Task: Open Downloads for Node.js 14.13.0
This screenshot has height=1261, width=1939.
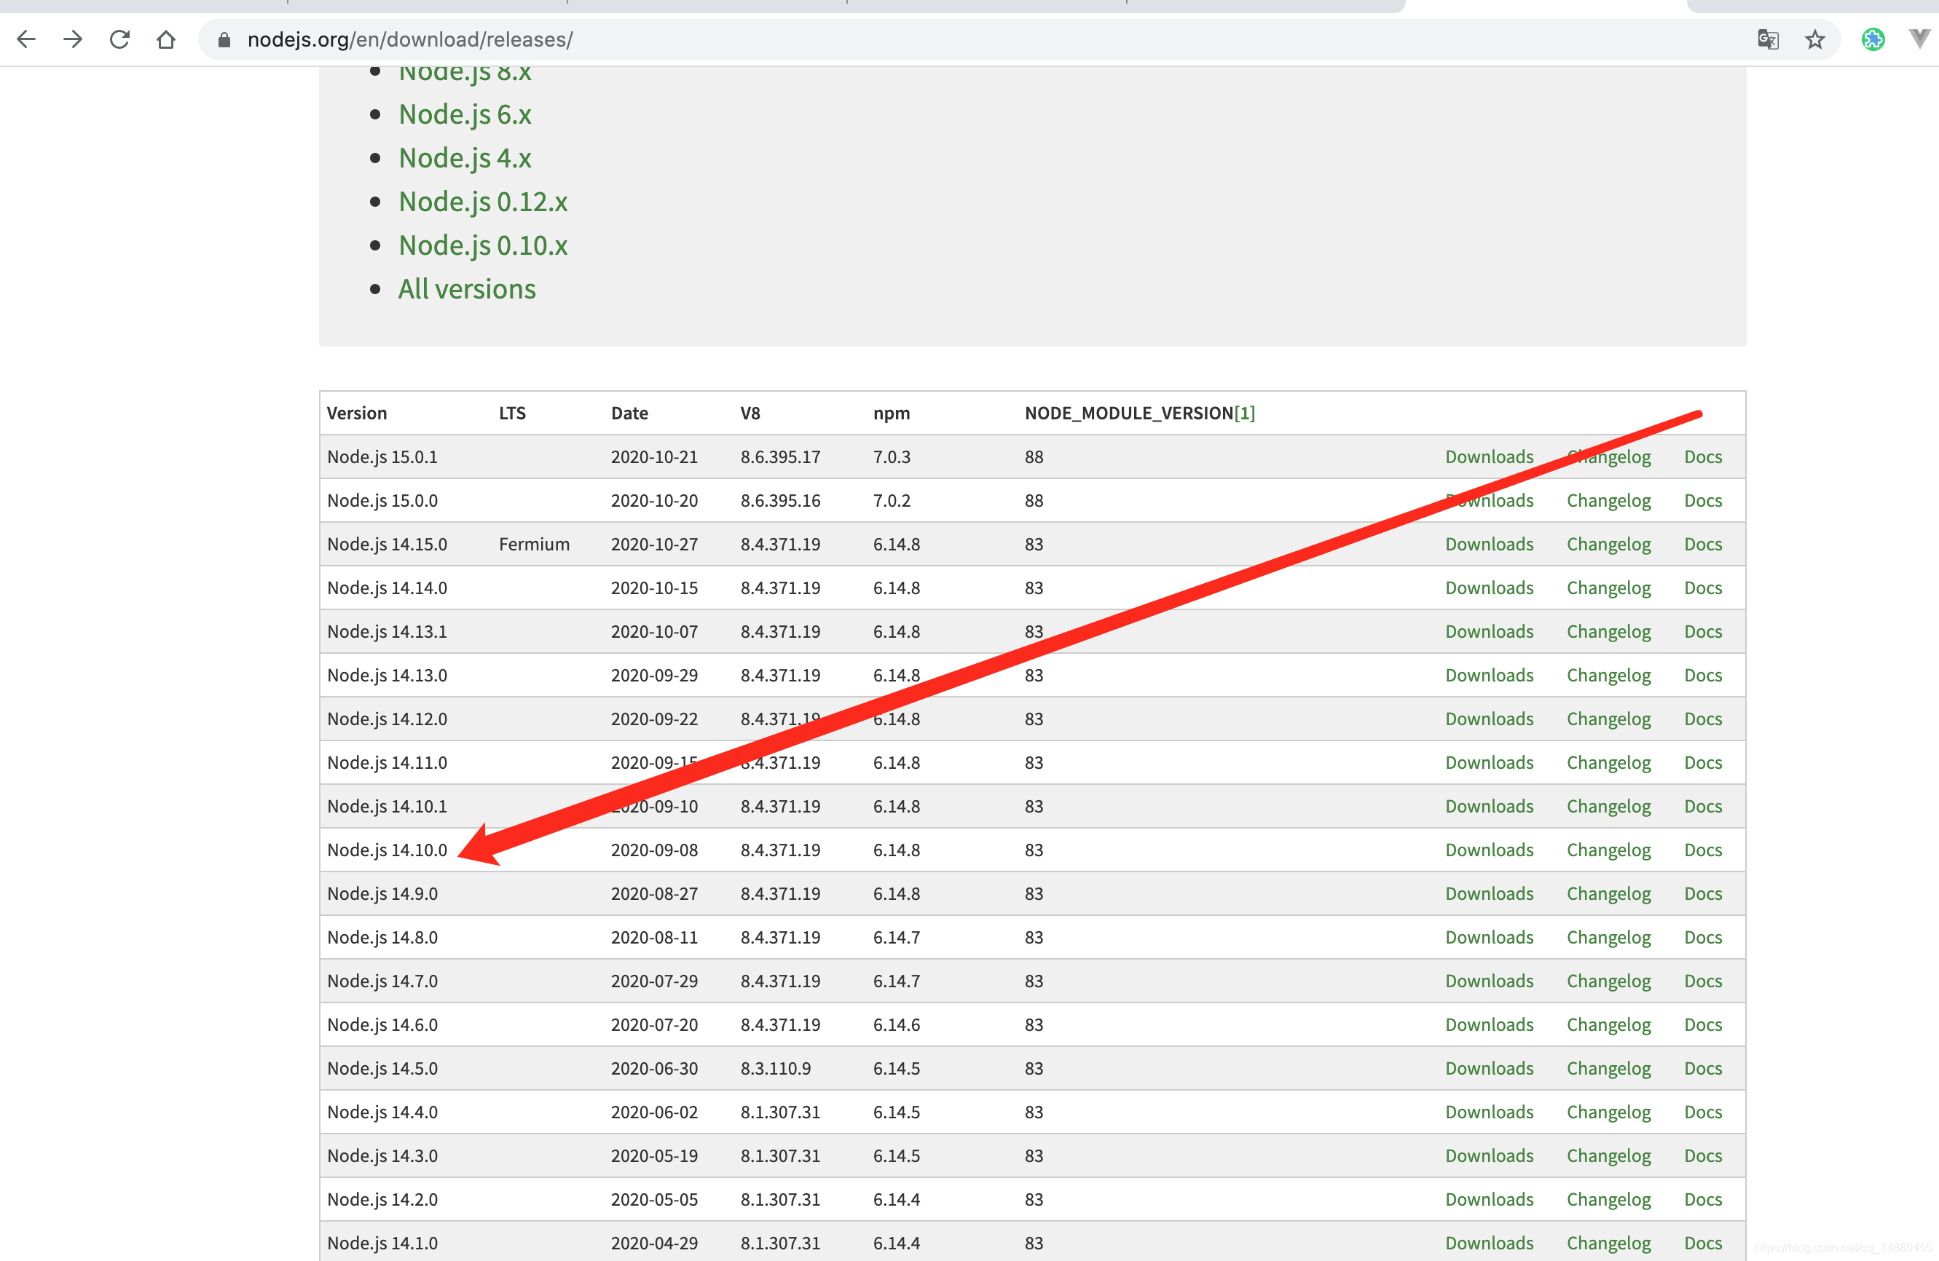Action: coord(1490,676)
